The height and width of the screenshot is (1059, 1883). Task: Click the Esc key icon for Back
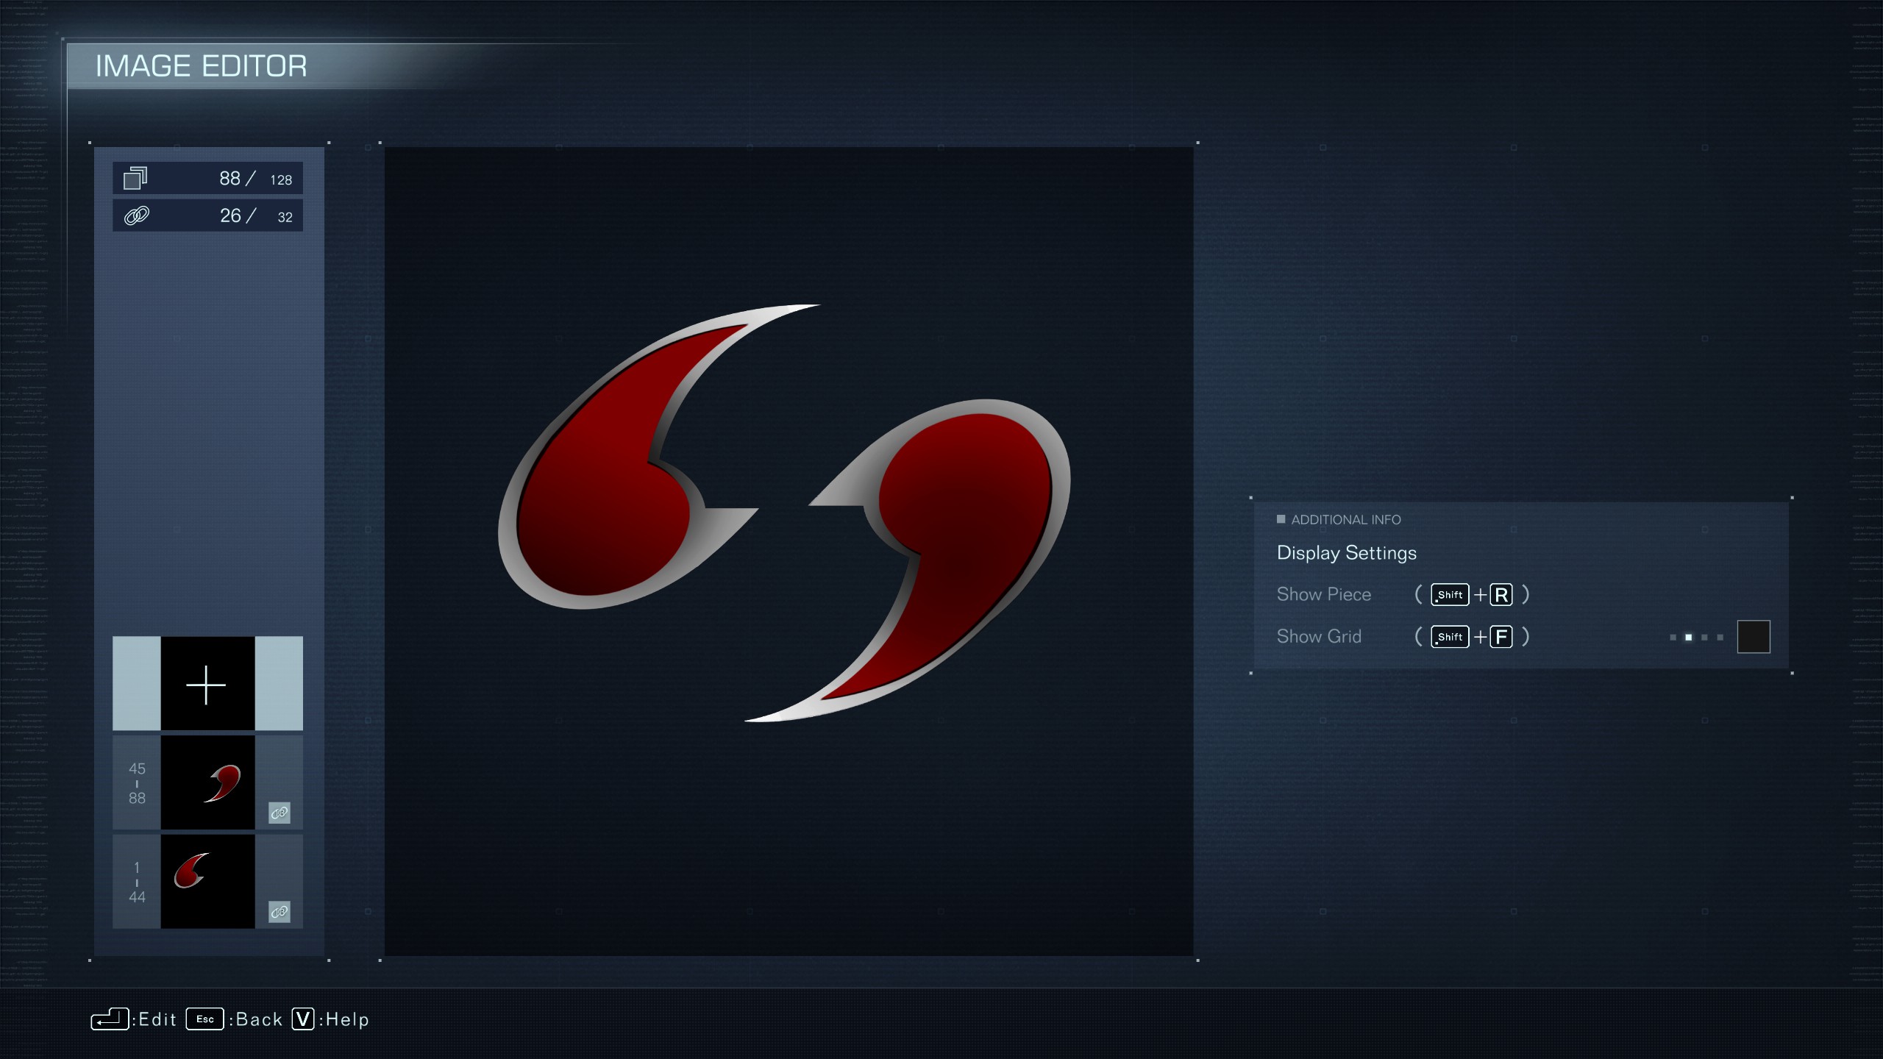tap(204, 1019)
